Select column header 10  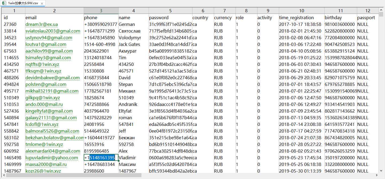(302, 11)
